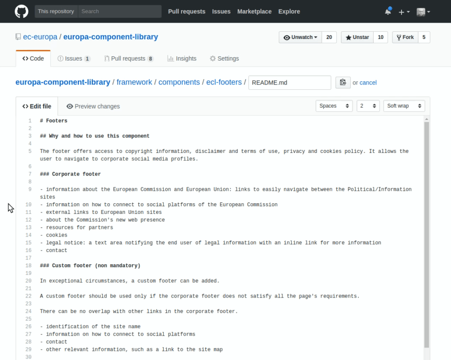This screenshot has width=451, height=360.
Task: Click the Issues tab exclamation icon
Action: [60, 59]
